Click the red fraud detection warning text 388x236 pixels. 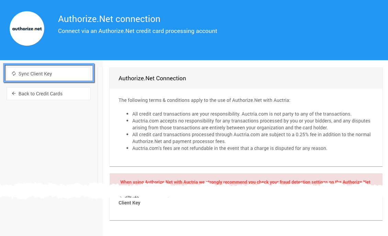click(245, 182)
